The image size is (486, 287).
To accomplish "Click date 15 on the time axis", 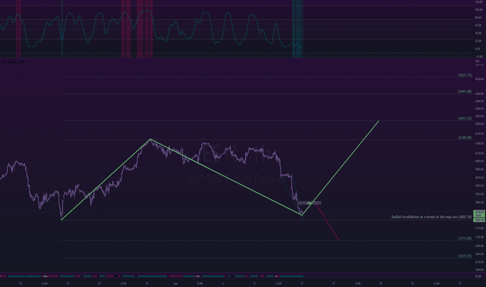I will [x=334, y=283].
